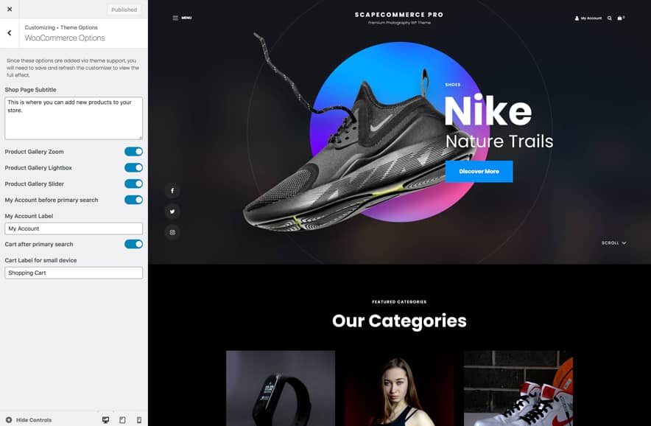Click the Instagram social icon

[x=172, y=232]
